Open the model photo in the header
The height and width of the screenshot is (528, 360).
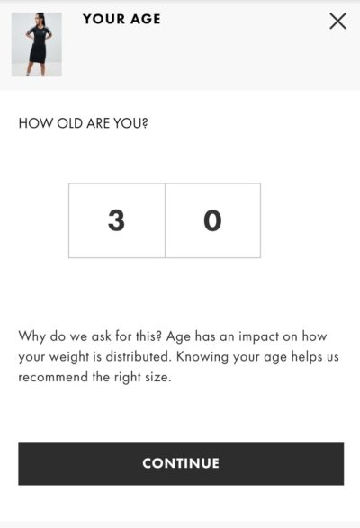tap(37, 44)
